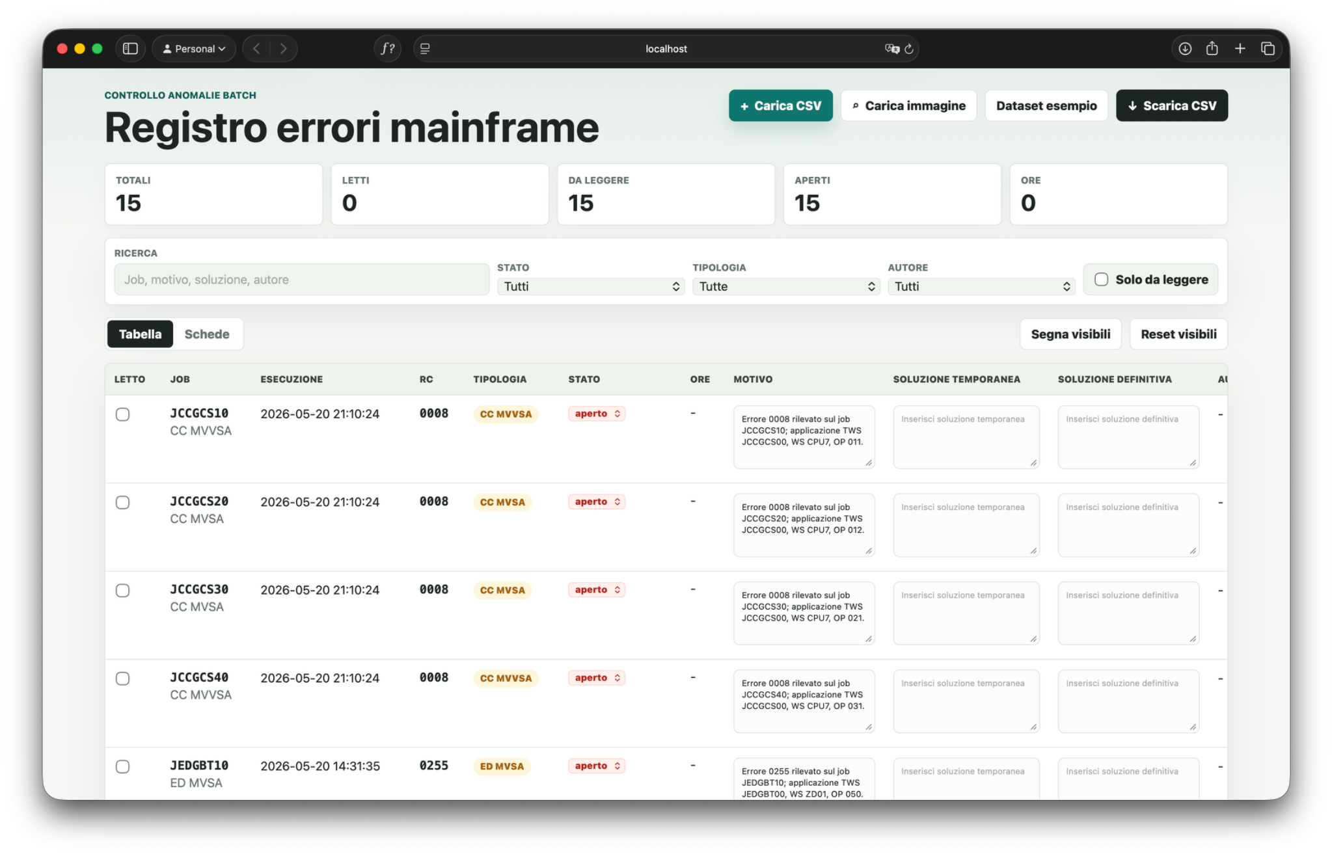
Task: Click the Segna visibili button
Action: (1070, 334)
